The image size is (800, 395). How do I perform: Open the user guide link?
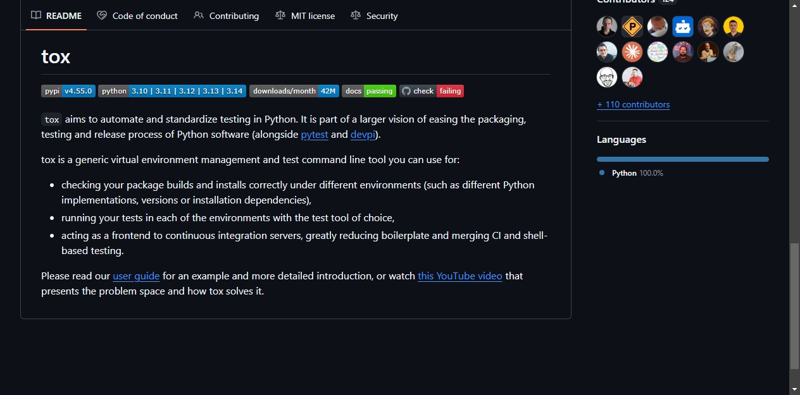[x=136, y=276]
